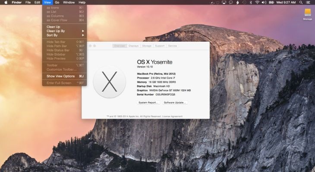Open the Help menu
The width and height of the screenshot is (315, 172).
(x=82, y=3)
